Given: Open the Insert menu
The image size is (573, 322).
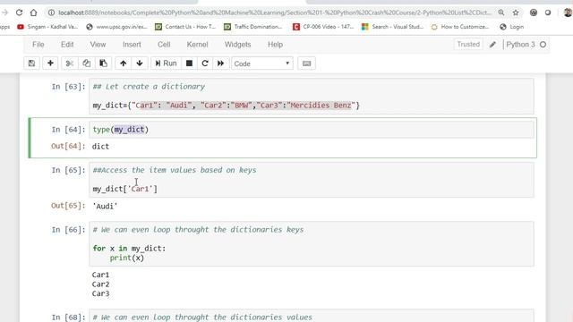Looking at the screenshot, I should pos(132,45).
